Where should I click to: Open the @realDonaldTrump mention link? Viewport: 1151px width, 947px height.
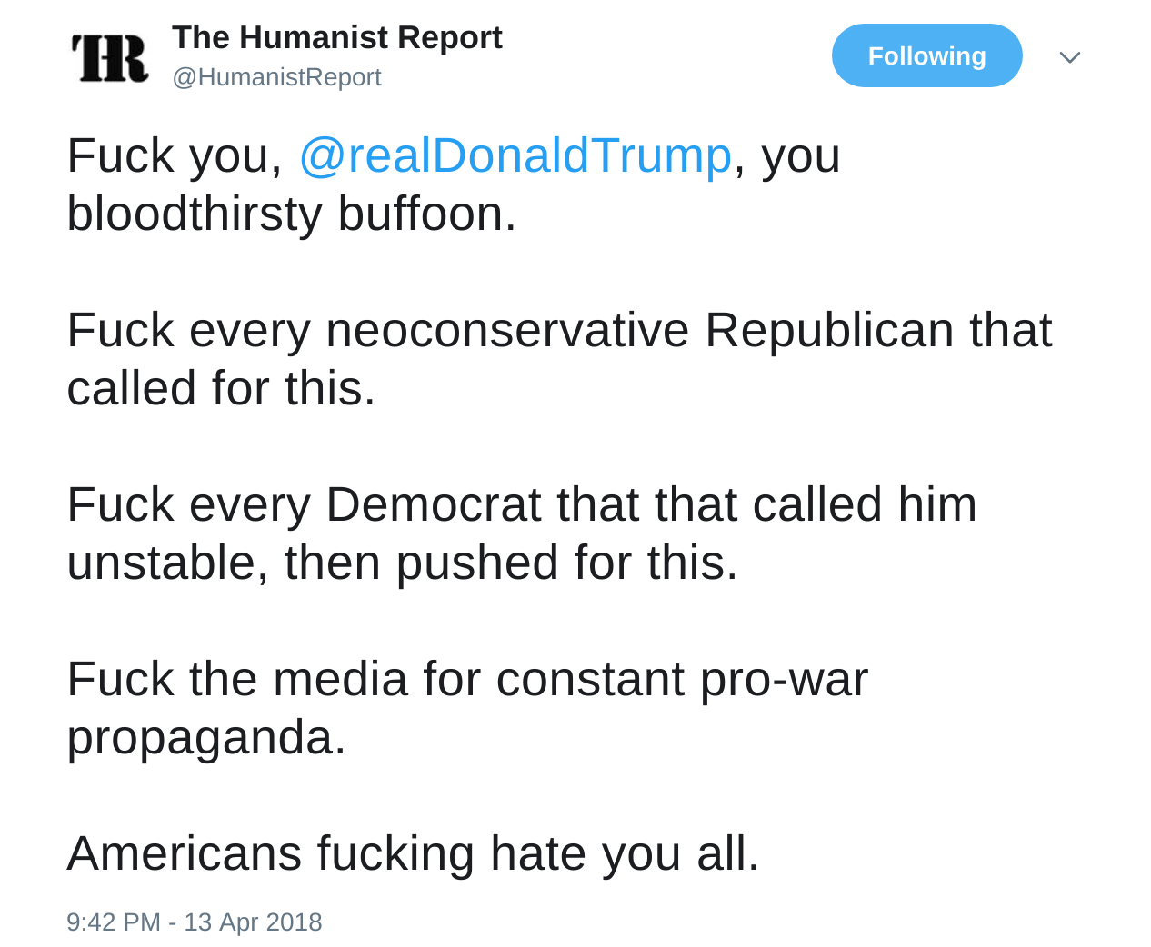pyautogui.click(x=515, y=155)
